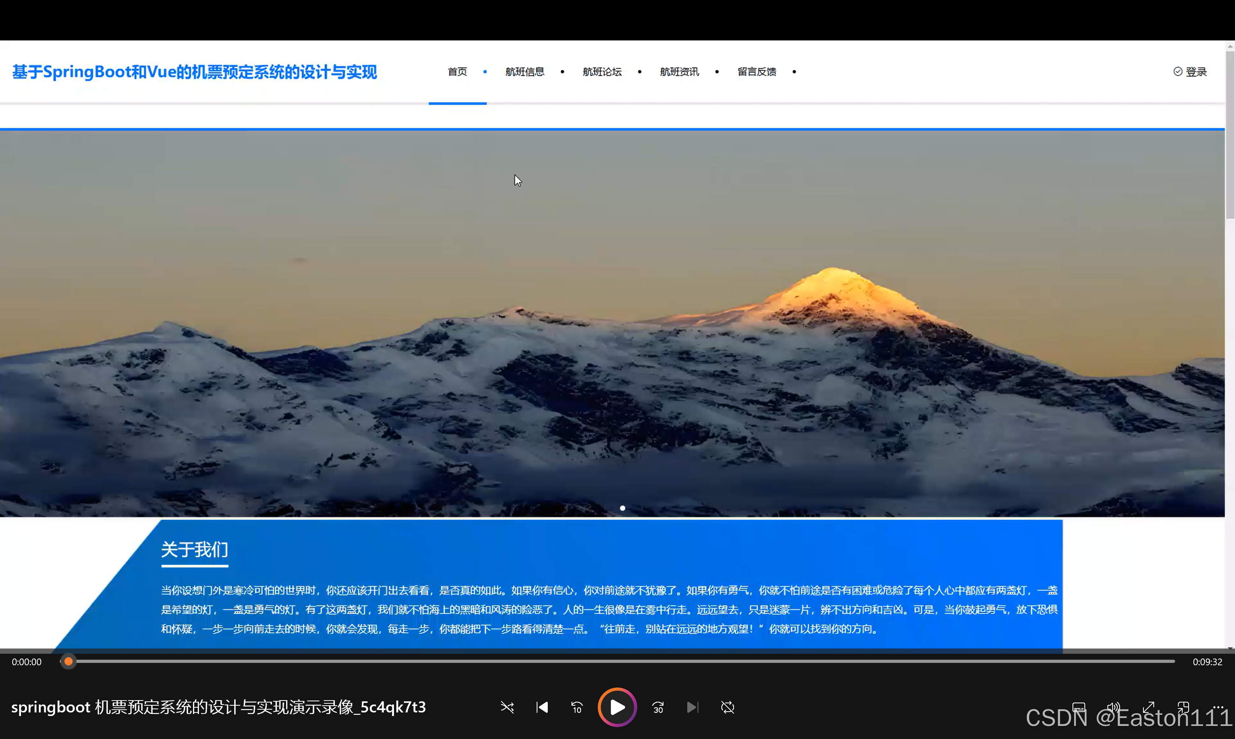Open the 首页 navigation tab
Image resolution: width=1235 pixels, height=739 pixels.
457,72
